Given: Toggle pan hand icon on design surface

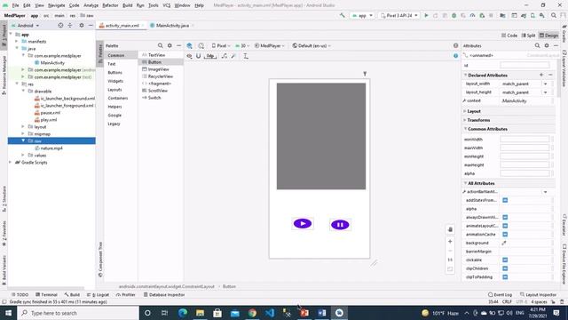Looking at the screenshot, I should [450, 229].
